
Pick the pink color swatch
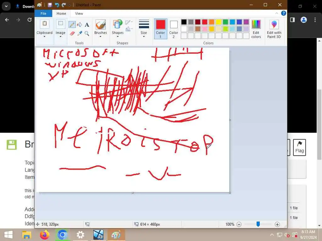pos(204,29)
